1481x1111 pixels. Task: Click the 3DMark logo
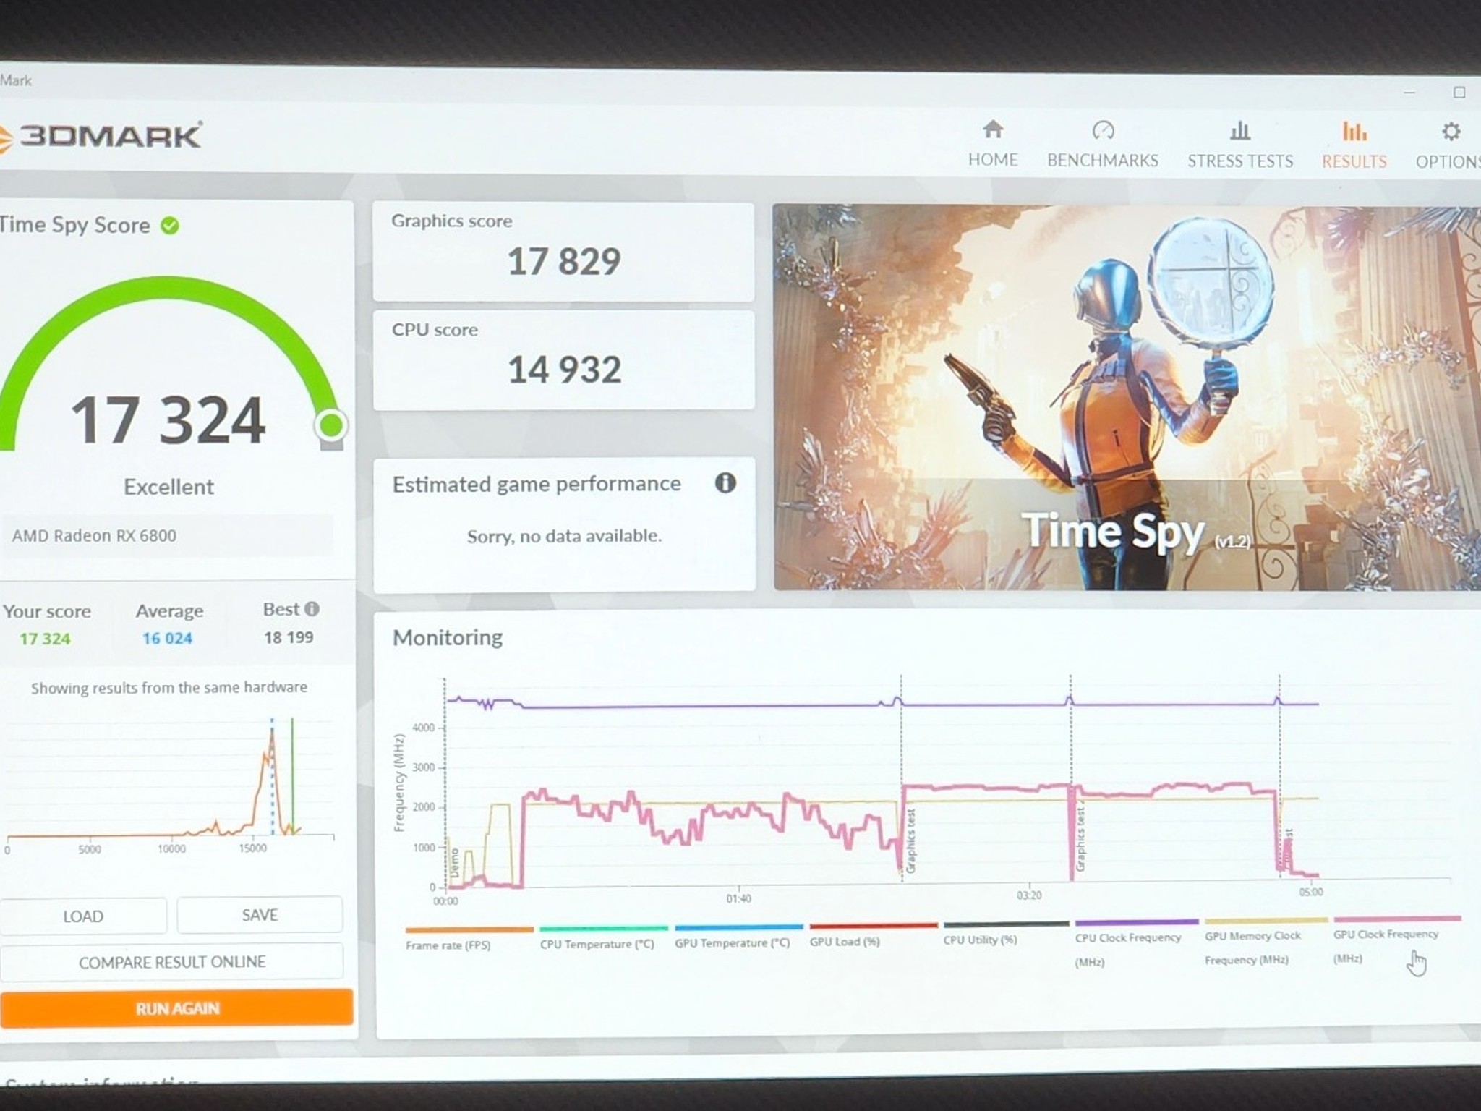[101, 135]
